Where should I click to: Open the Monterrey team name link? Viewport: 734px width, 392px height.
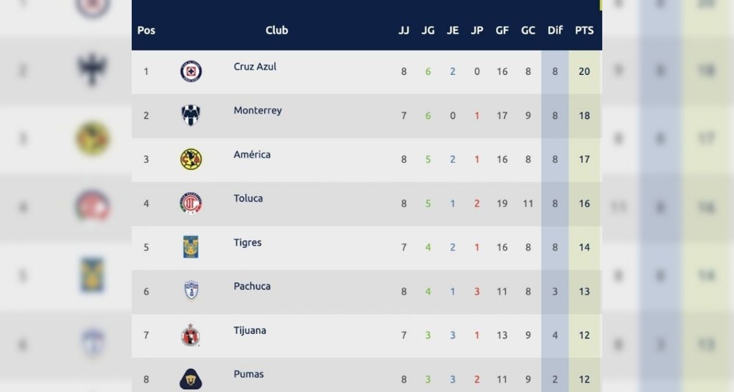coord(258,110)
